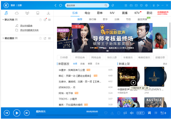Click the search magnifier icon

(x=106, y=5)
